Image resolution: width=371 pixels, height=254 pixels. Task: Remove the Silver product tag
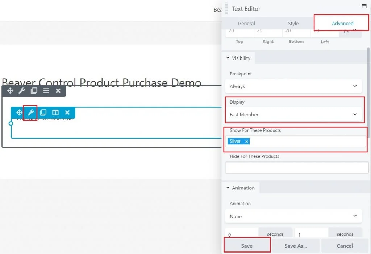[246, 142]
